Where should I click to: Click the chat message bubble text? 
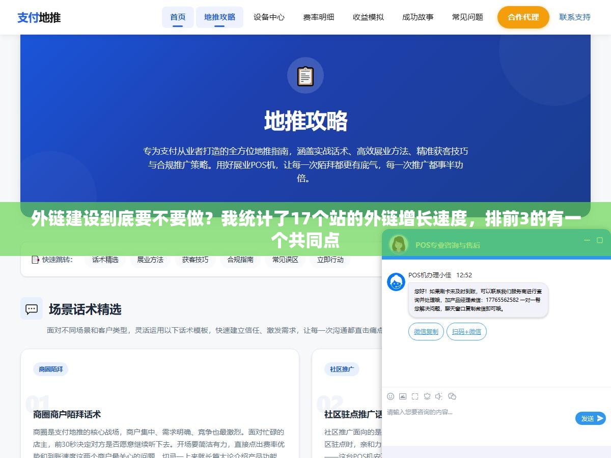click(x=478, y=300)
